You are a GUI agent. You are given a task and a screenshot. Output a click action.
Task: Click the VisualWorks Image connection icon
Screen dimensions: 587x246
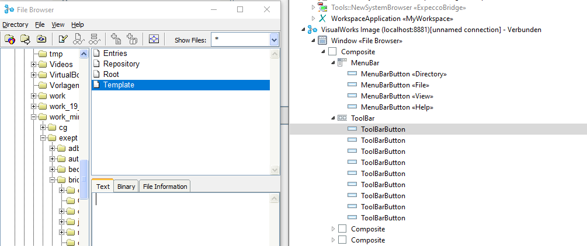tap(312, 29)
